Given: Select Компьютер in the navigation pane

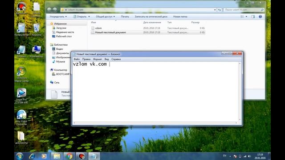Looking at the screenshot, I should pos(61,70).
